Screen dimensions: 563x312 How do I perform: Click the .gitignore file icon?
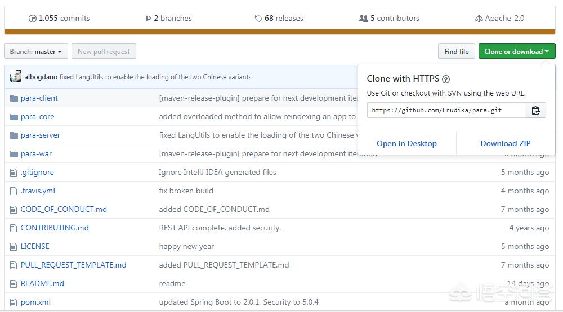coord(14,173)
